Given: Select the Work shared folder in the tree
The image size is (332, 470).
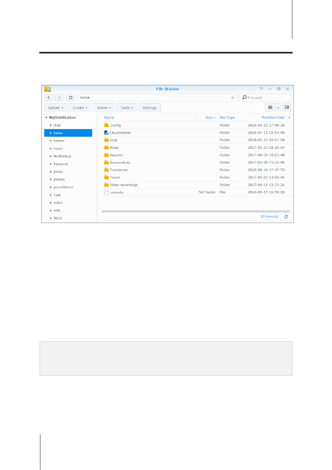Looking at the screenshot, I should point(58,218).
